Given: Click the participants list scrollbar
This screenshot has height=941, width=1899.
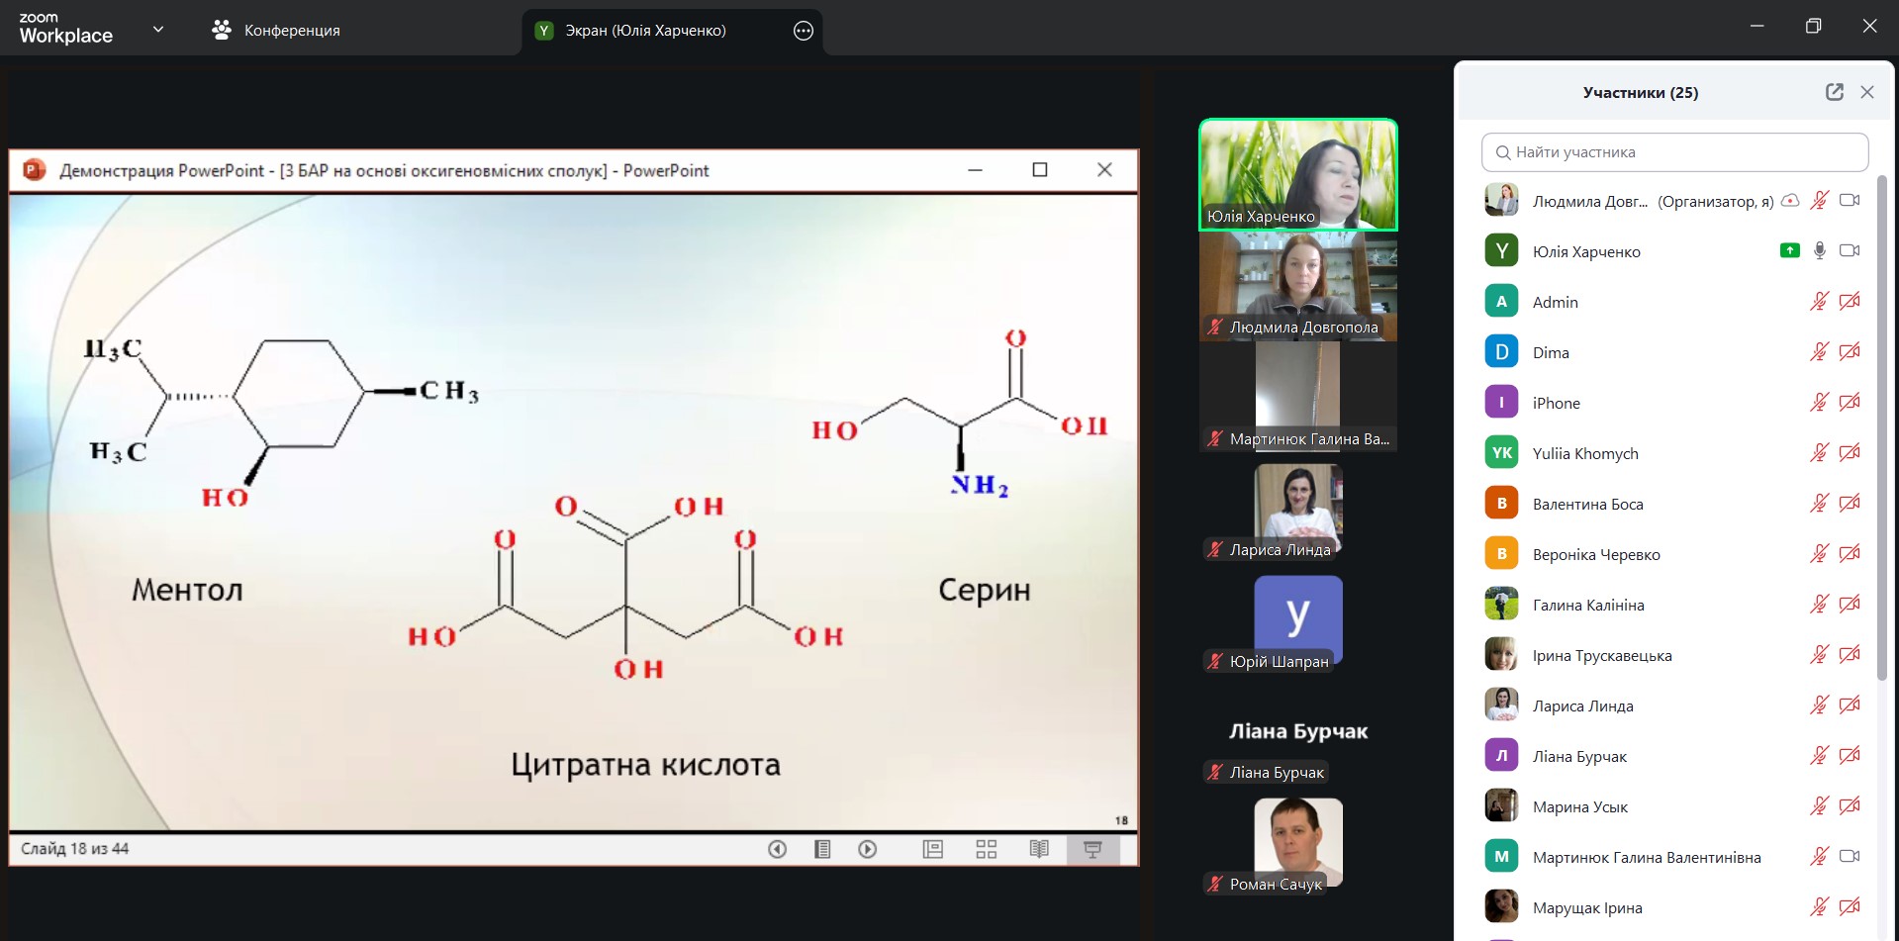Looking at the screenshot, I should [1881, 425].
